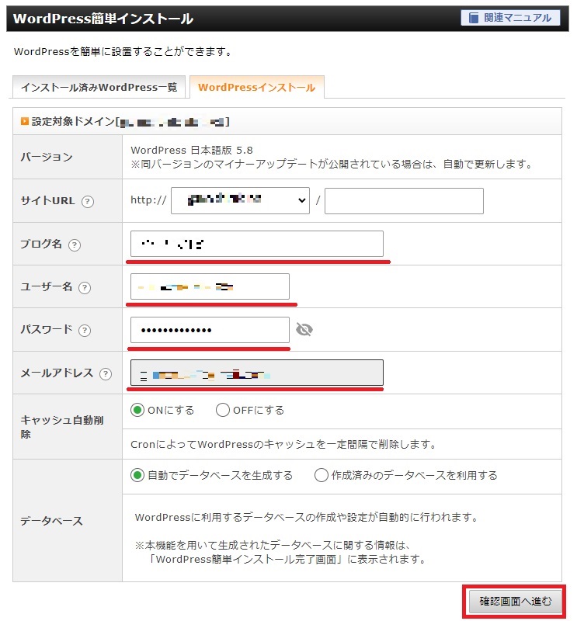Click the help icon beside メールアドレス
Image resolution: width=577 pixels, height=621 pixels.
click(106, 373)
